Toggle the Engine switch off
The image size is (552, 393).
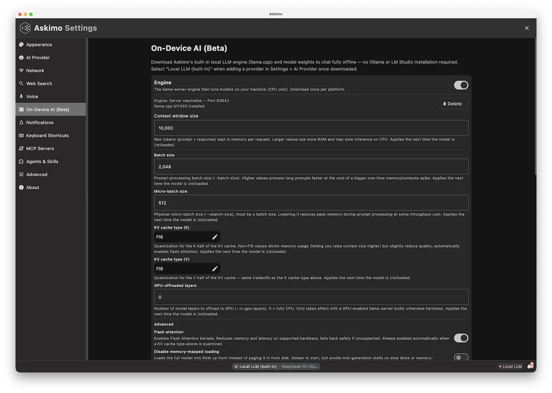(x=461, y=85)
